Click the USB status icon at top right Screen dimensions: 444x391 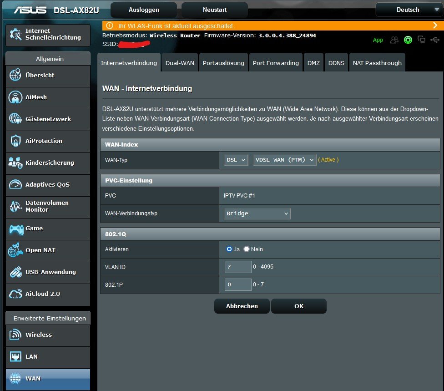tap(435, 40)
